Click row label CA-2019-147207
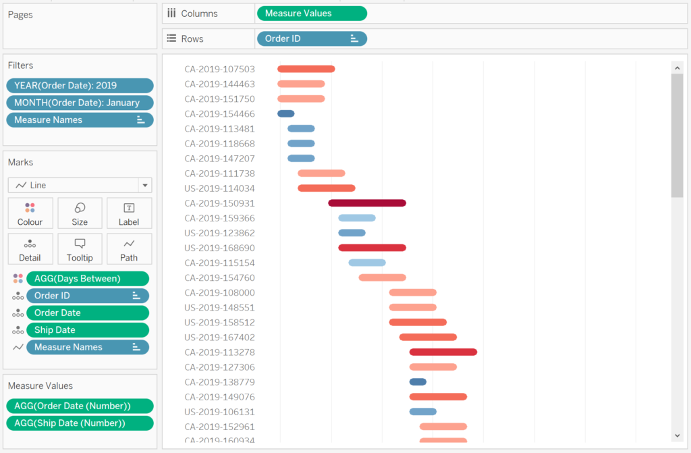 point(219,159)
